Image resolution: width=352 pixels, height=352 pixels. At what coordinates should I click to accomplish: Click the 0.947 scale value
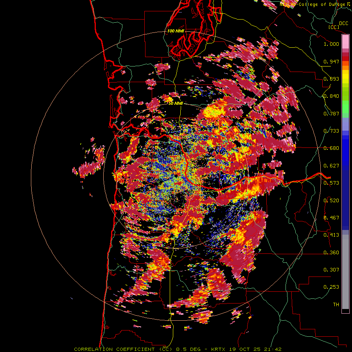[331, 61]
